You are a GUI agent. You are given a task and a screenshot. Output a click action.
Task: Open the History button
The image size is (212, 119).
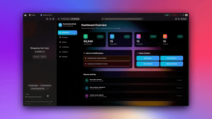click(184, 19)
